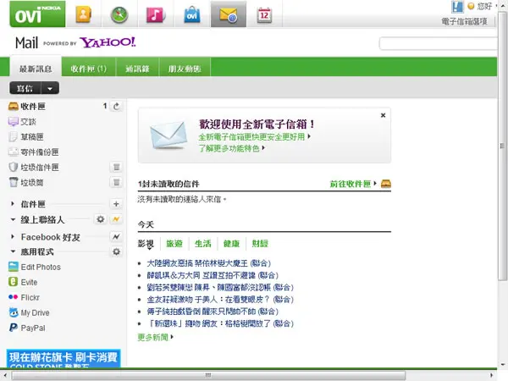Open the 寫信 compose dropdown arrow
The image size is (508, 381).
[x=50, y=88]
